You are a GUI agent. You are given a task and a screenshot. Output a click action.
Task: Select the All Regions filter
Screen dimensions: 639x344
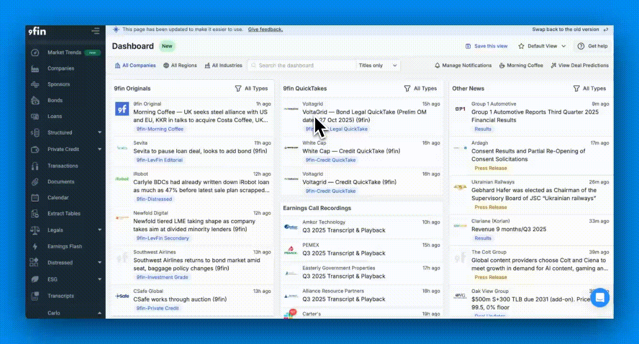(180, 65)
